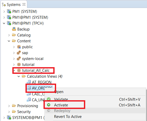Click the Backup icon under TPCH system
Screen dimensions: 147x121
coord(14,29)
